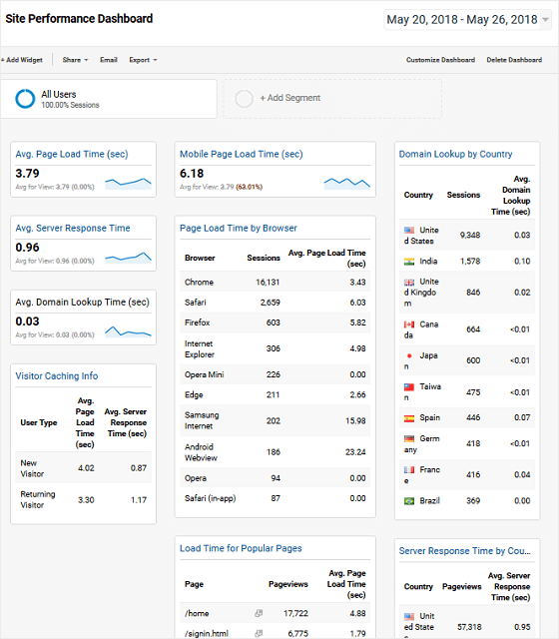The height and width of the screenshot is (639, 559).
Task: Open Visitor Caching Info widget title
Action: (x=57, y=376)
